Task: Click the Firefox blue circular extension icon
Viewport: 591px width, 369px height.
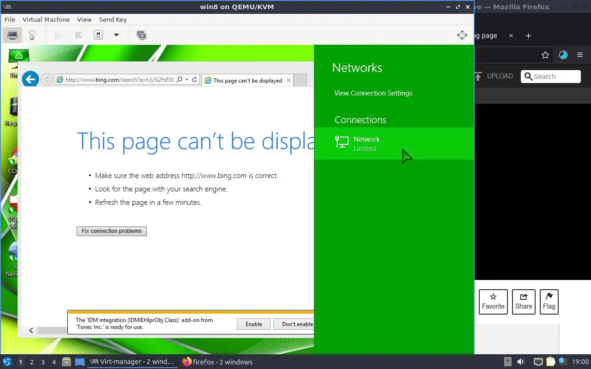Action: [563, 55]
